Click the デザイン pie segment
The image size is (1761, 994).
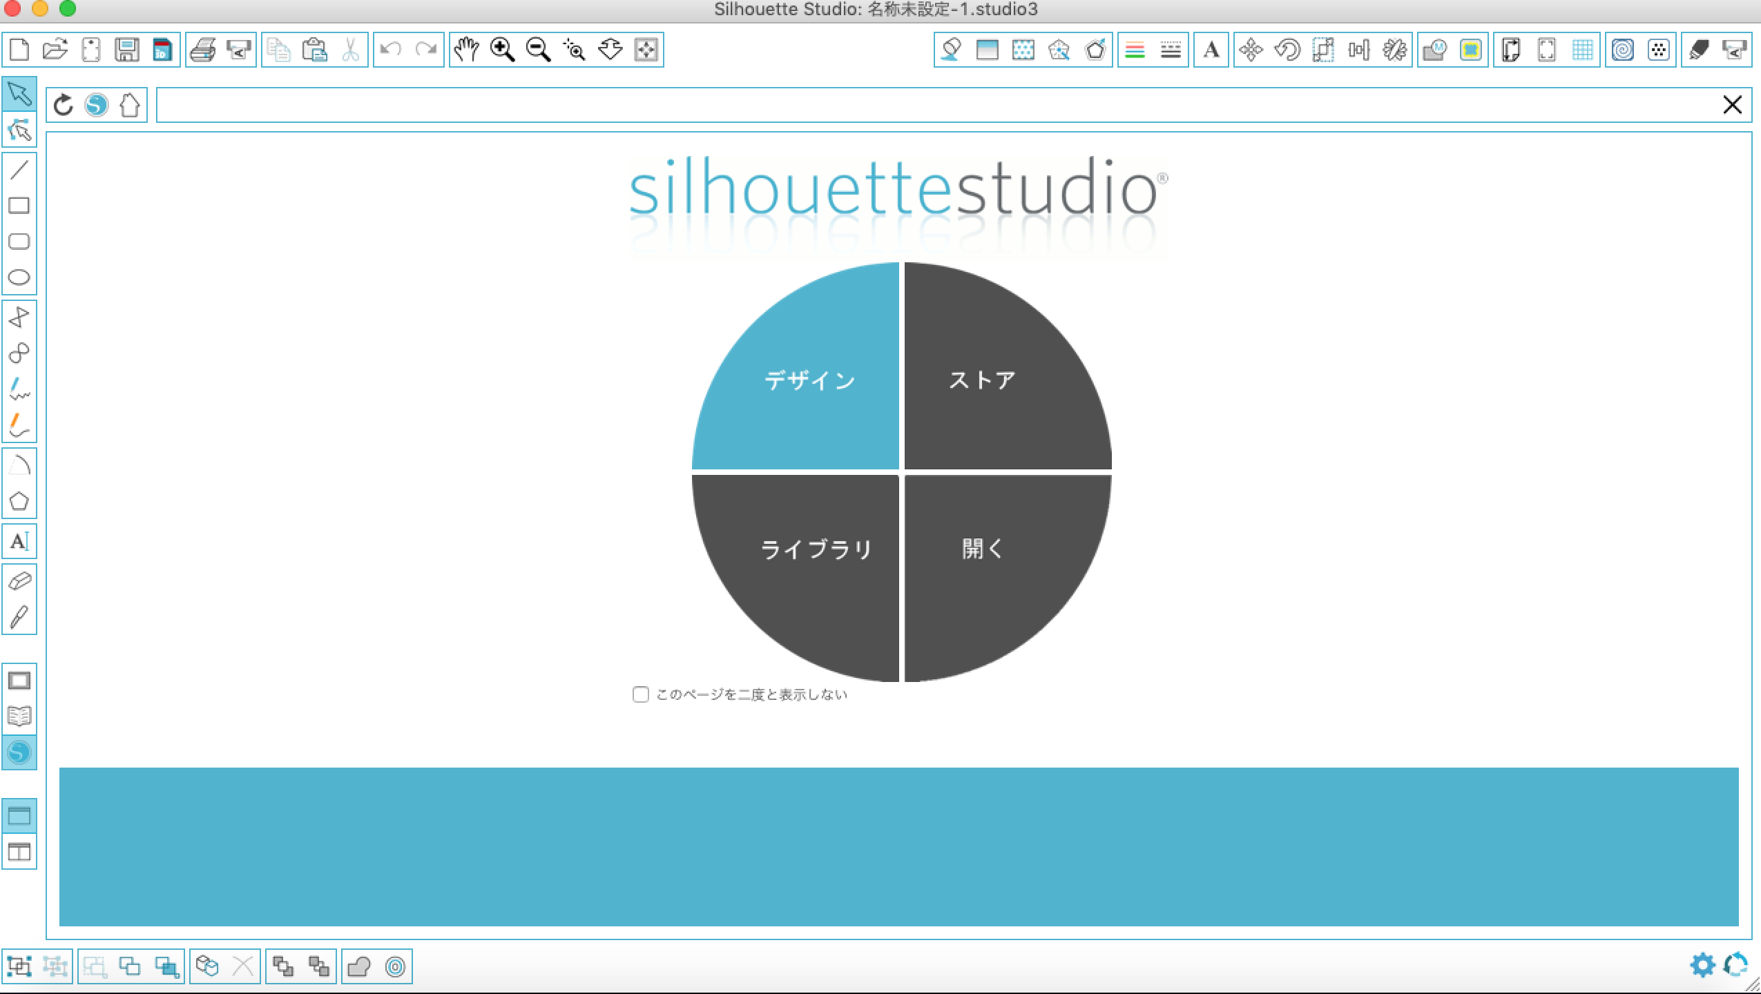[809, 381]
